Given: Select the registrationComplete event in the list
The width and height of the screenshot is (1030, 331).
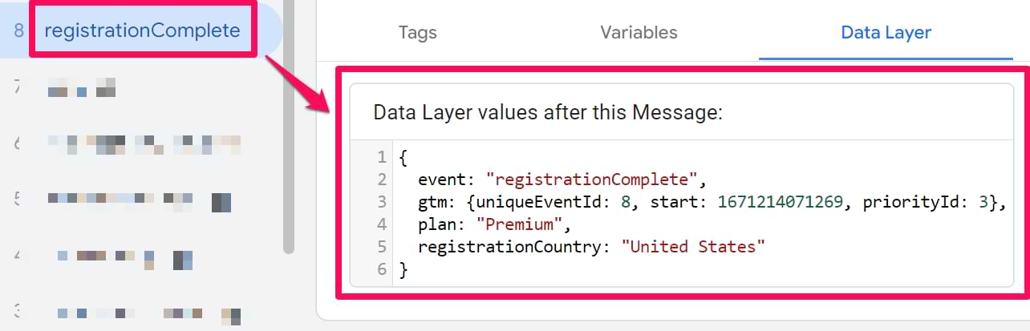Looking at the screenshot, I should pos(142,31).
